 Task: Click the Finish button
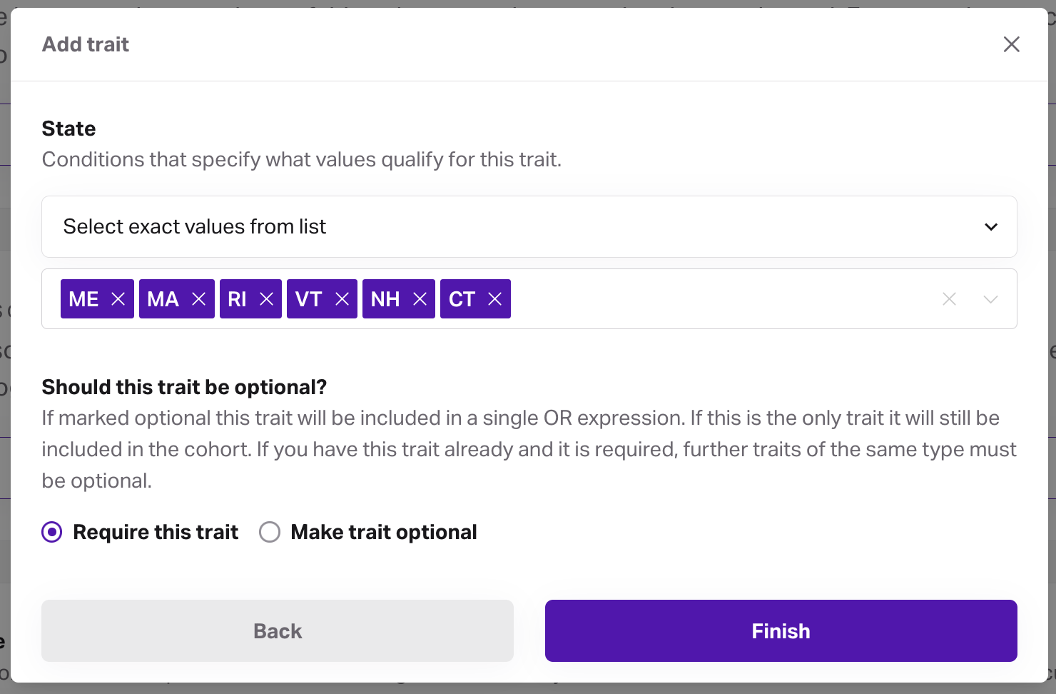781,631
